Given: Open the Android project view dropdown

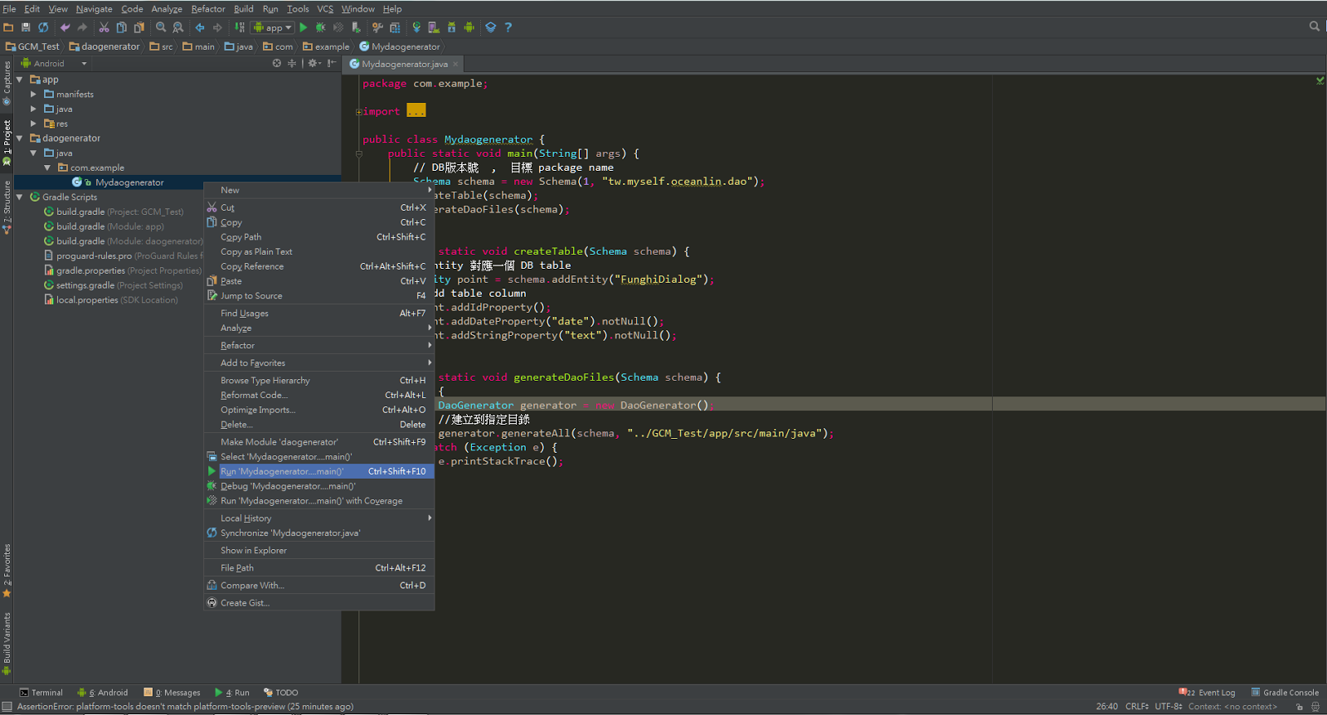Looking at the screenshot, I should tap(54, 64).
